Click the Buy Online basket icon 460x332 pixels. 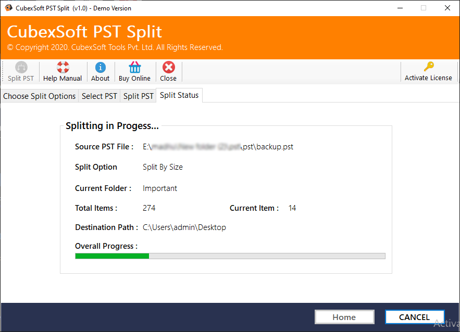134,68
